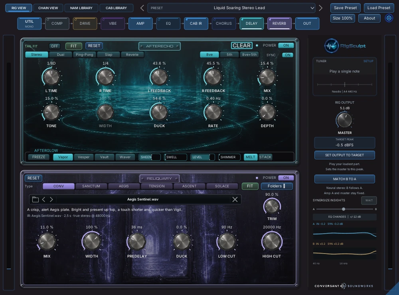Switch to CAB LIBRARY tab
The image size is (399, 295).
(116, 8)
